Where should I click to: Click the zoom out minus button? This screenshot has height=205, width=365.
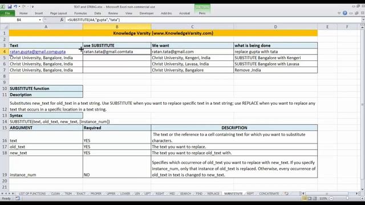click(331, 199)
